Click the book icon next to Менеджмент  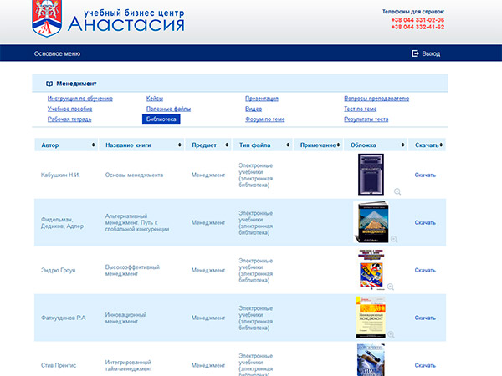pyautogui.click(x=49, y=84)
